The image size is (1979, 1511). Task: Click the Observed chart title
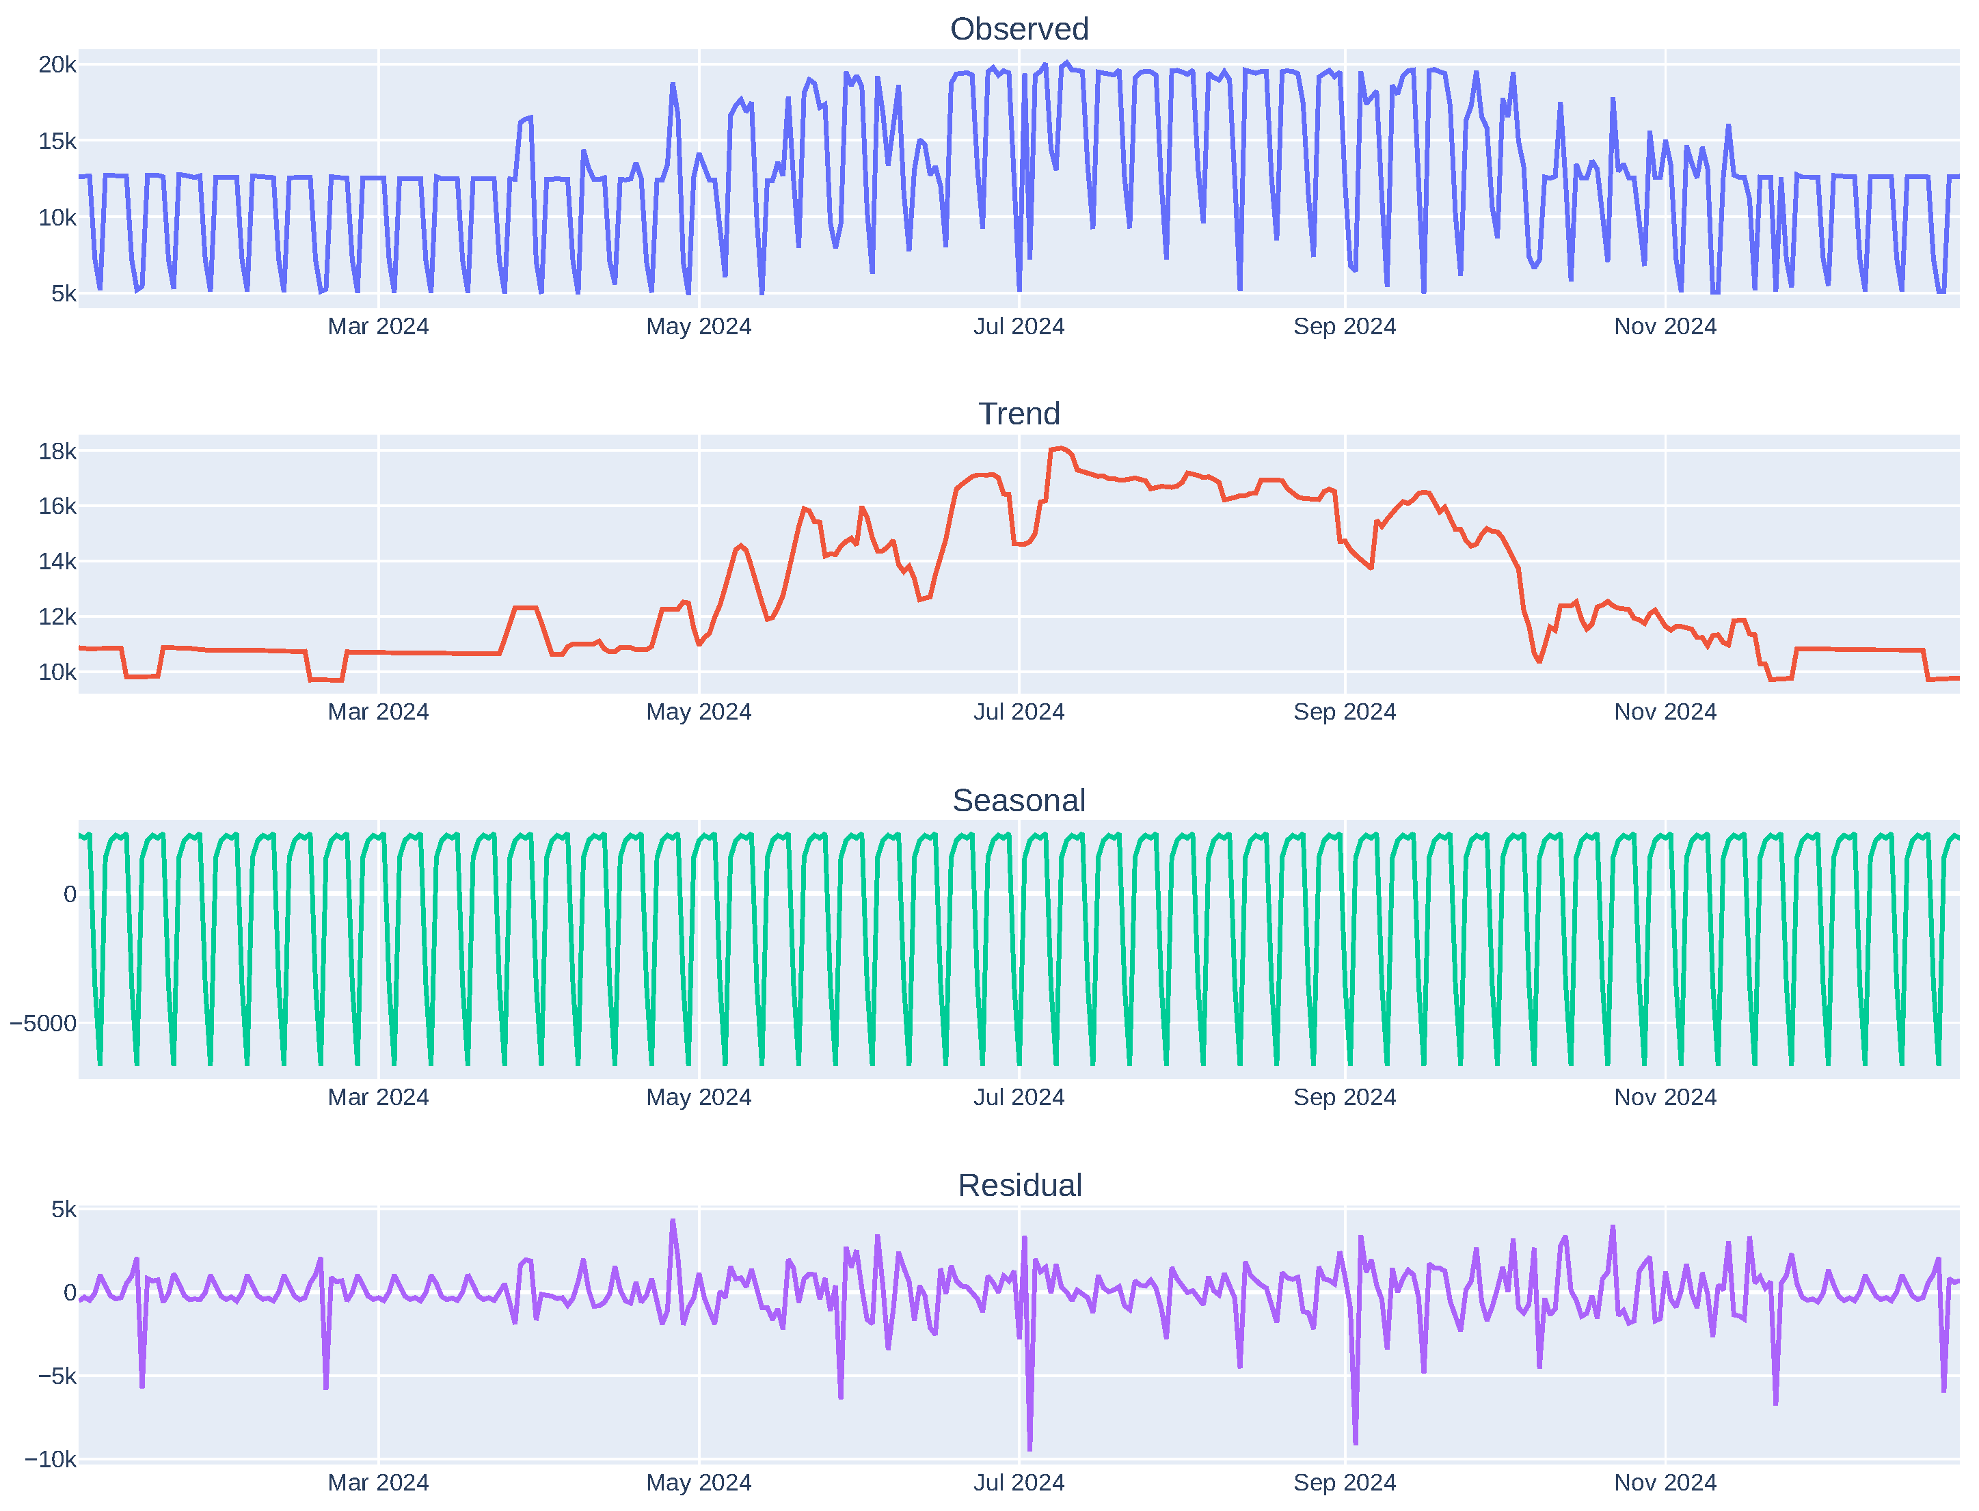click(x=1019, y=29)
